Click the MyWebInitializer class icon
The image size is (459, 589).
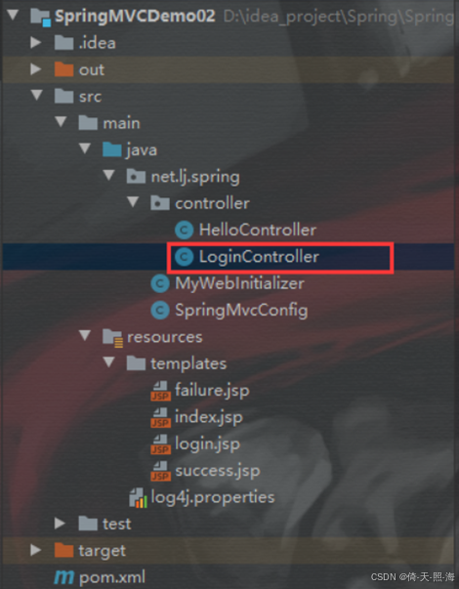160,283
